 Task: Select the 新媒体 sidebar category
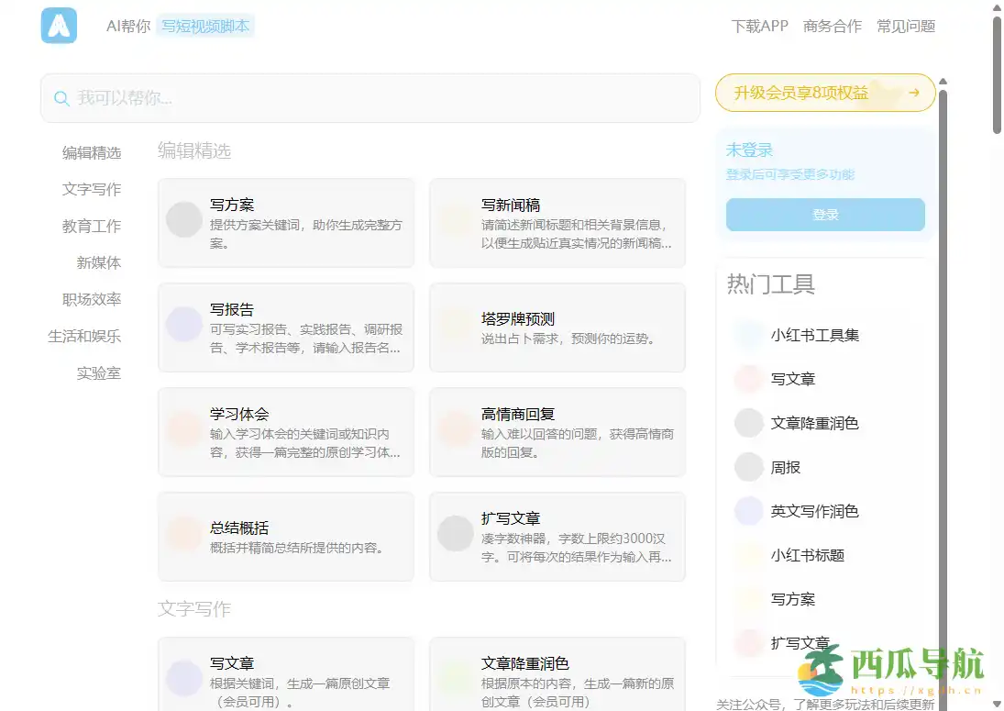[x=99, y=262]
